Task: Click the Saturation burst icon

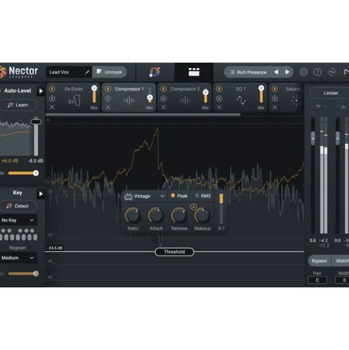Action: (296, 101)
